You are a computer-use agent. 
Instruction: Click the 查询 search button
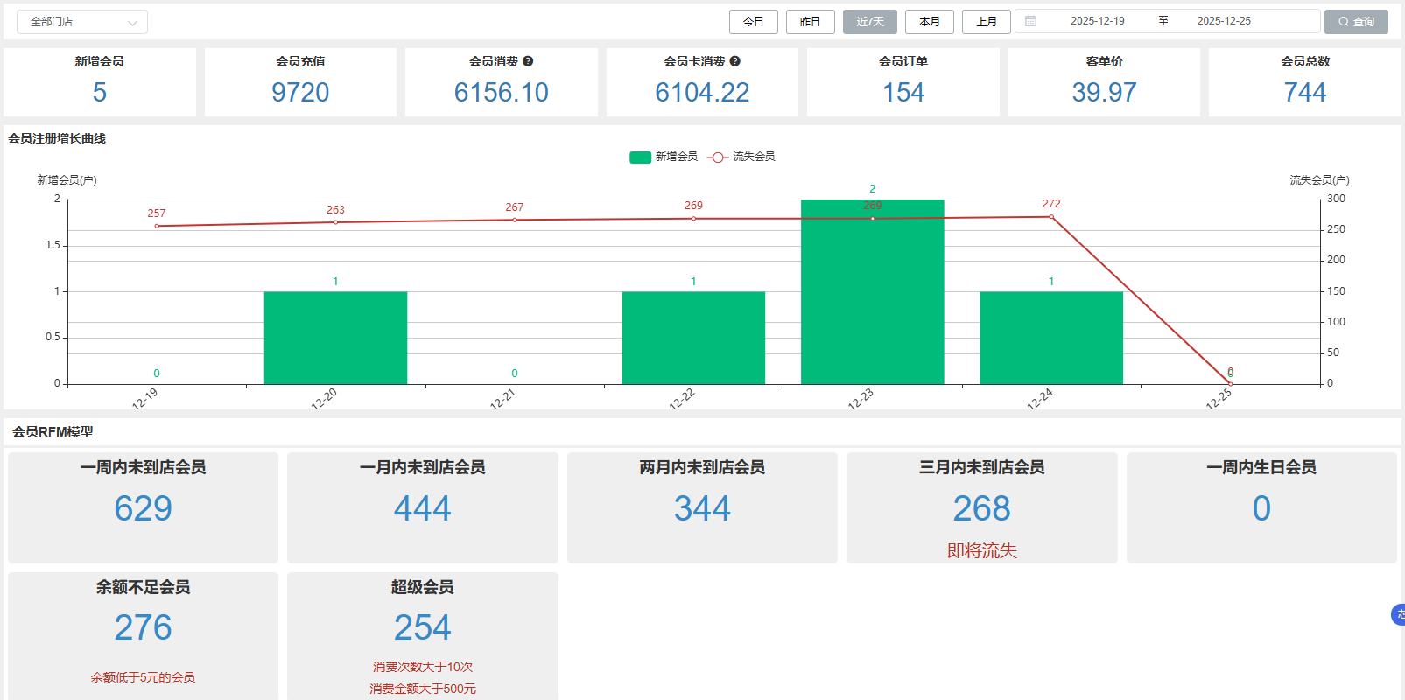point(1356,22)
